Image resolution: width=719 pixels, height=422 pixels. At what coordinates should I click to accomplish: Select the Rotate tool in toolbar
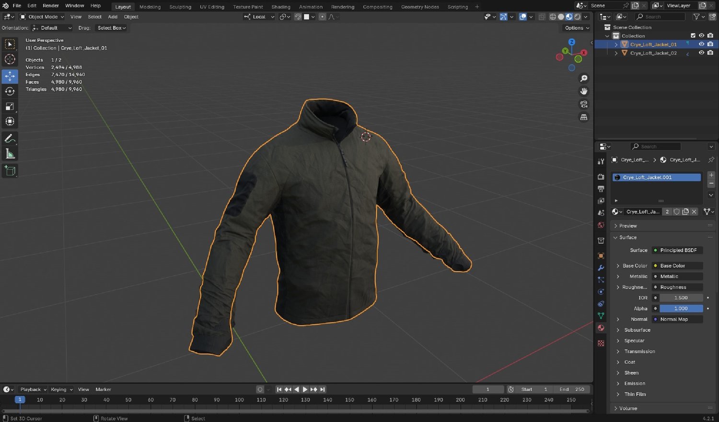10,91
